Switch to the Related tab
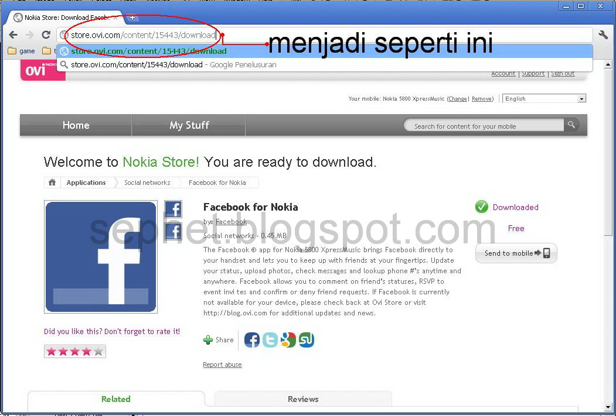This screenshot has width=616, height=416. tap(116, 399)
